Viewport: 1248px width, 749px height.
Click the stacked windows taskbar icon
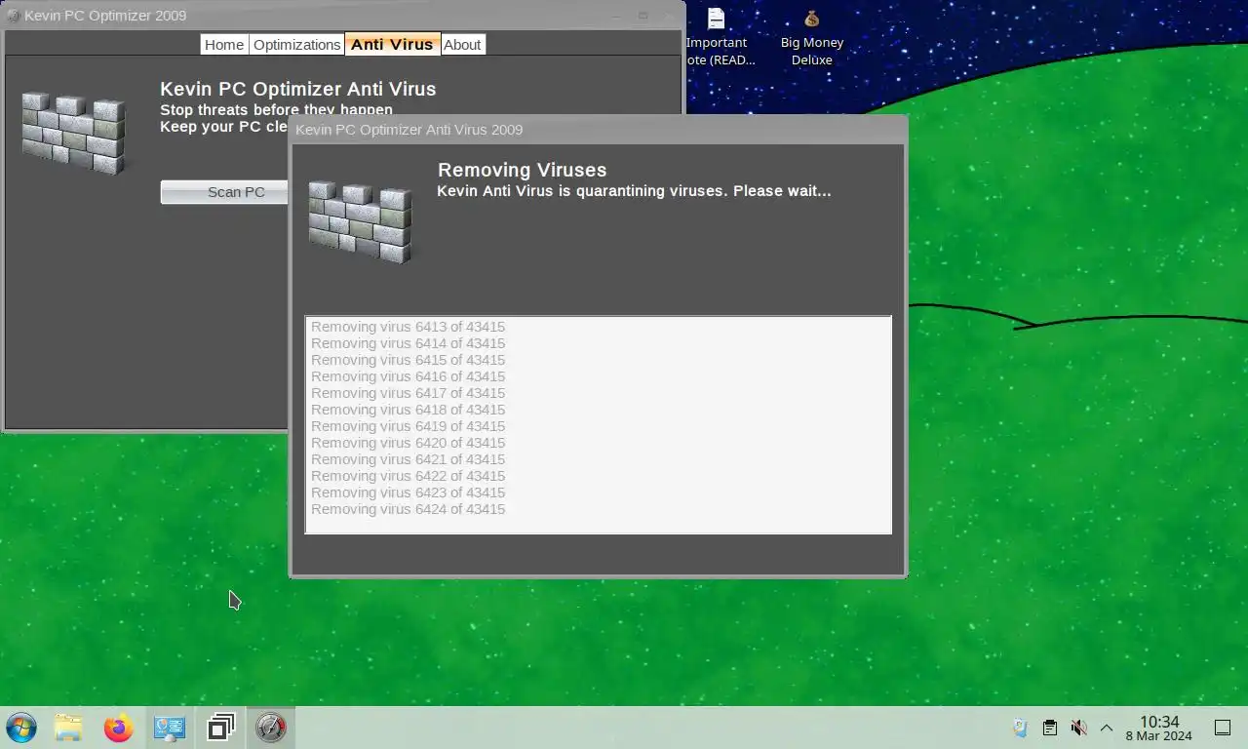coord(220,728)
